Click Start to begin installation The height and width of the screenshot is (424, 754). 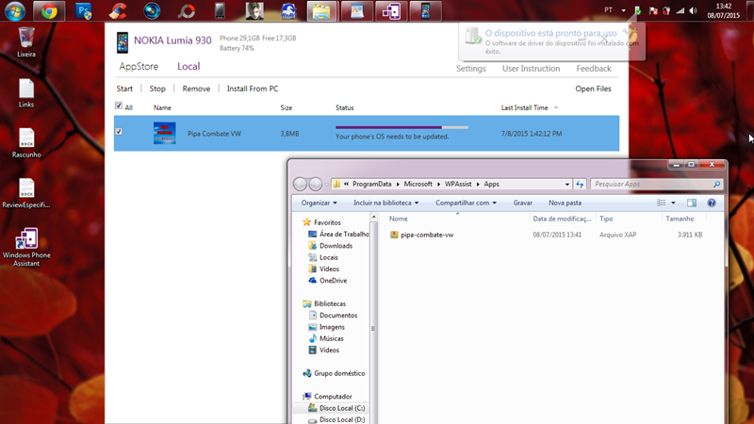tap(124, 89)
